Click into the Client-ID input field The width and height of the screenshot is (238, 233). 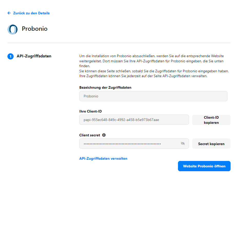pos(134,120)
